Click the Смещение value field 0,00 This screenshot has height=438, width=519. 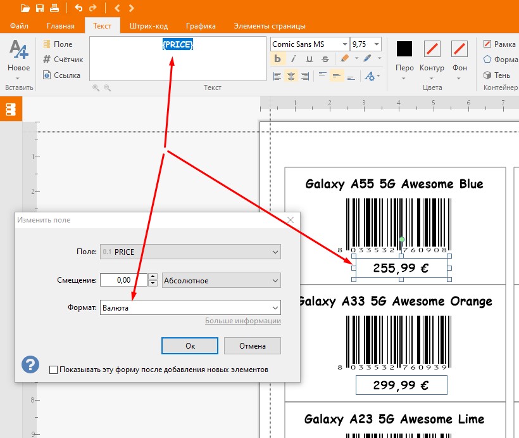click(x=123, y=280)
